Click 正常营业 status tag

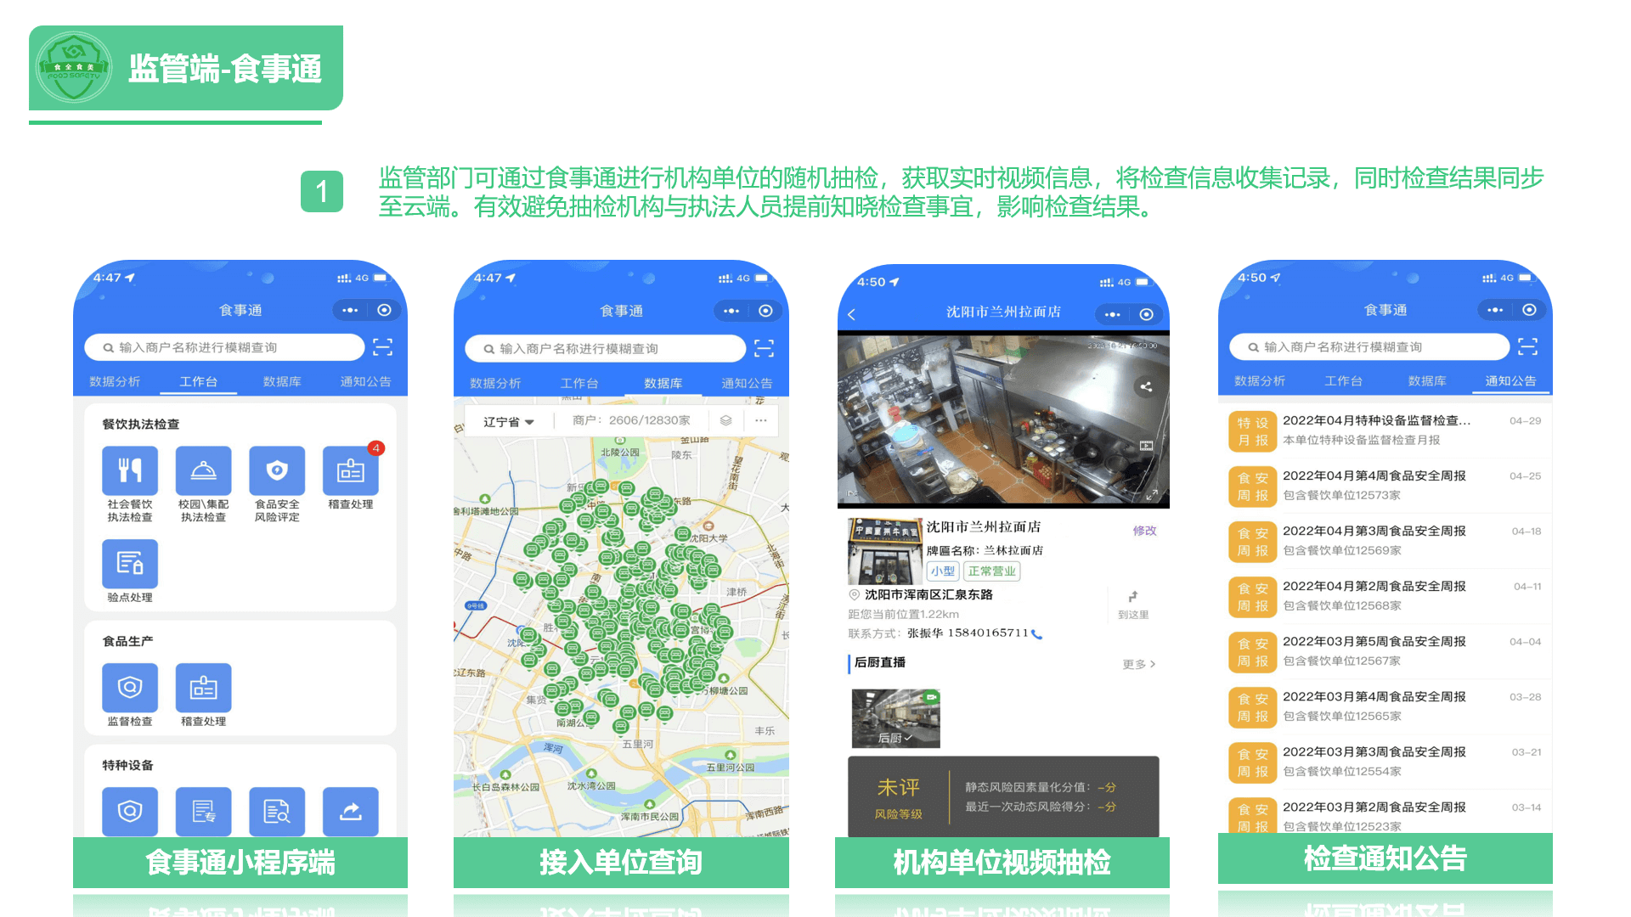991,571
